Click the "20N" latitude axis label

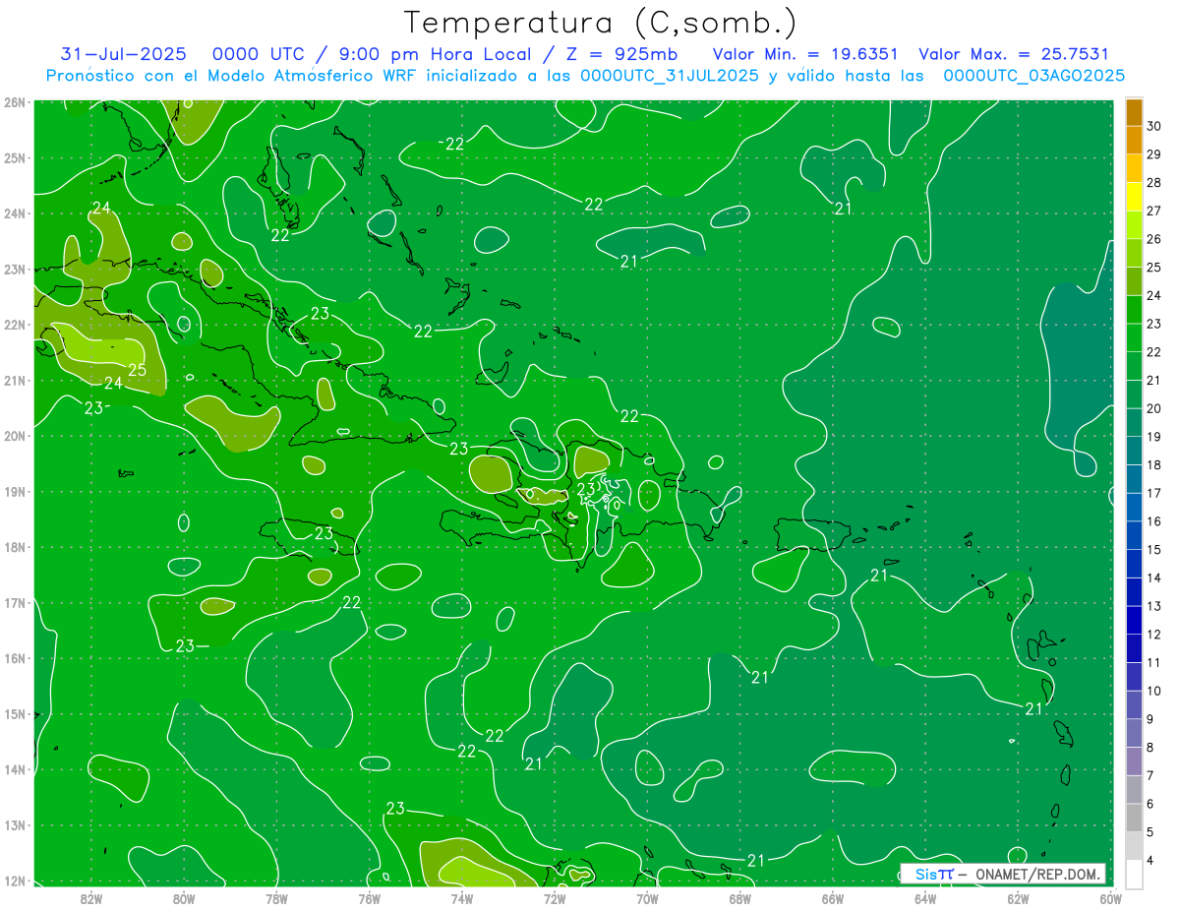pyautogui.click(x=15, y=436)
